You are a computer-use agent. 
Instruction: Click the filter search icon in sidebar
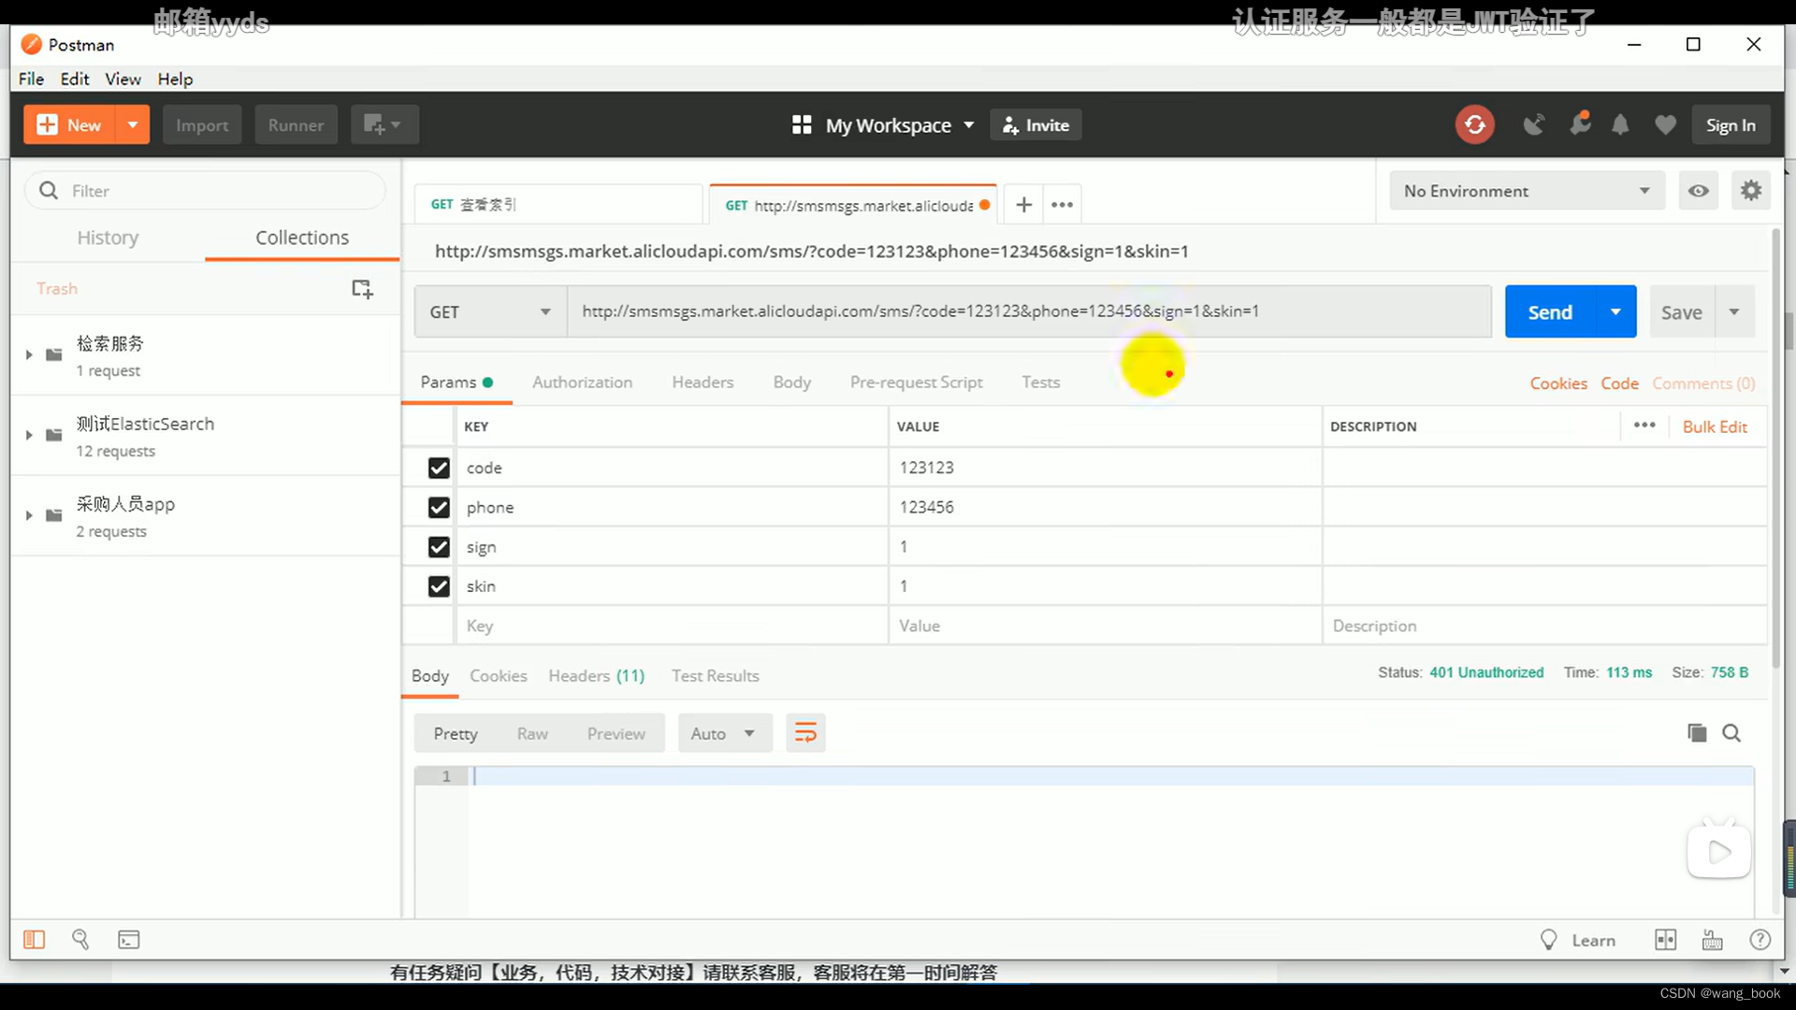coord(50,190)
